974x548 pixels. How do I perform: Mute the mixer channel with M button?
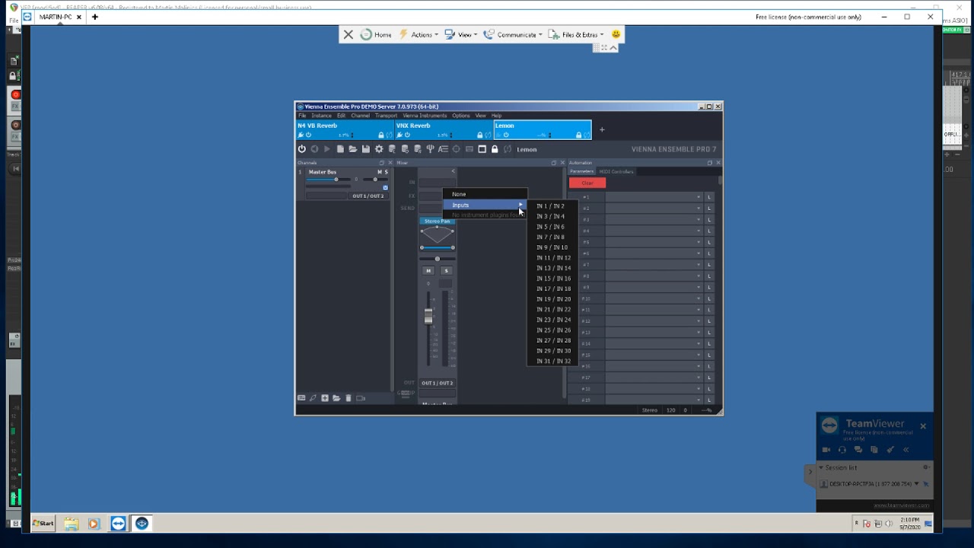coord(428,271)
